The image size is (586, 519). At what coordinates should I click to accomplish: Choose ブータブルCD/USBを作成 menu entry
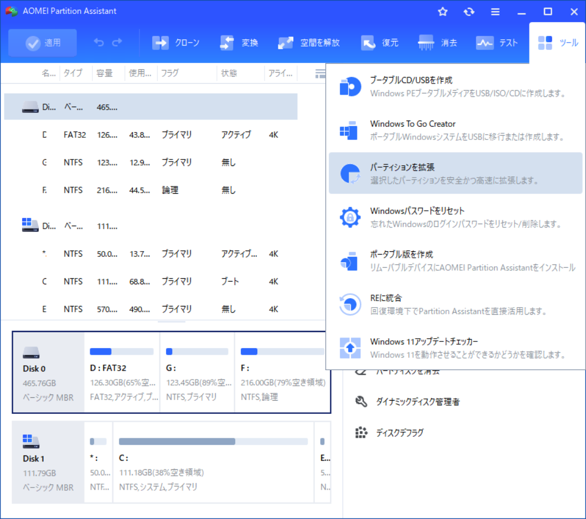coord(455,87)
